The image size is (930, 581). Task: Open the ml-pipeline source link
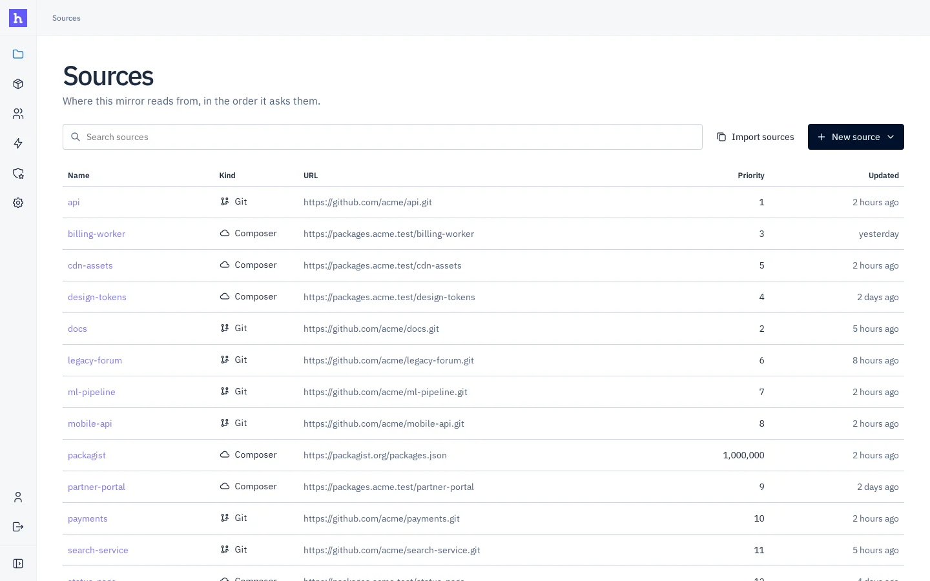click(92, 392)
